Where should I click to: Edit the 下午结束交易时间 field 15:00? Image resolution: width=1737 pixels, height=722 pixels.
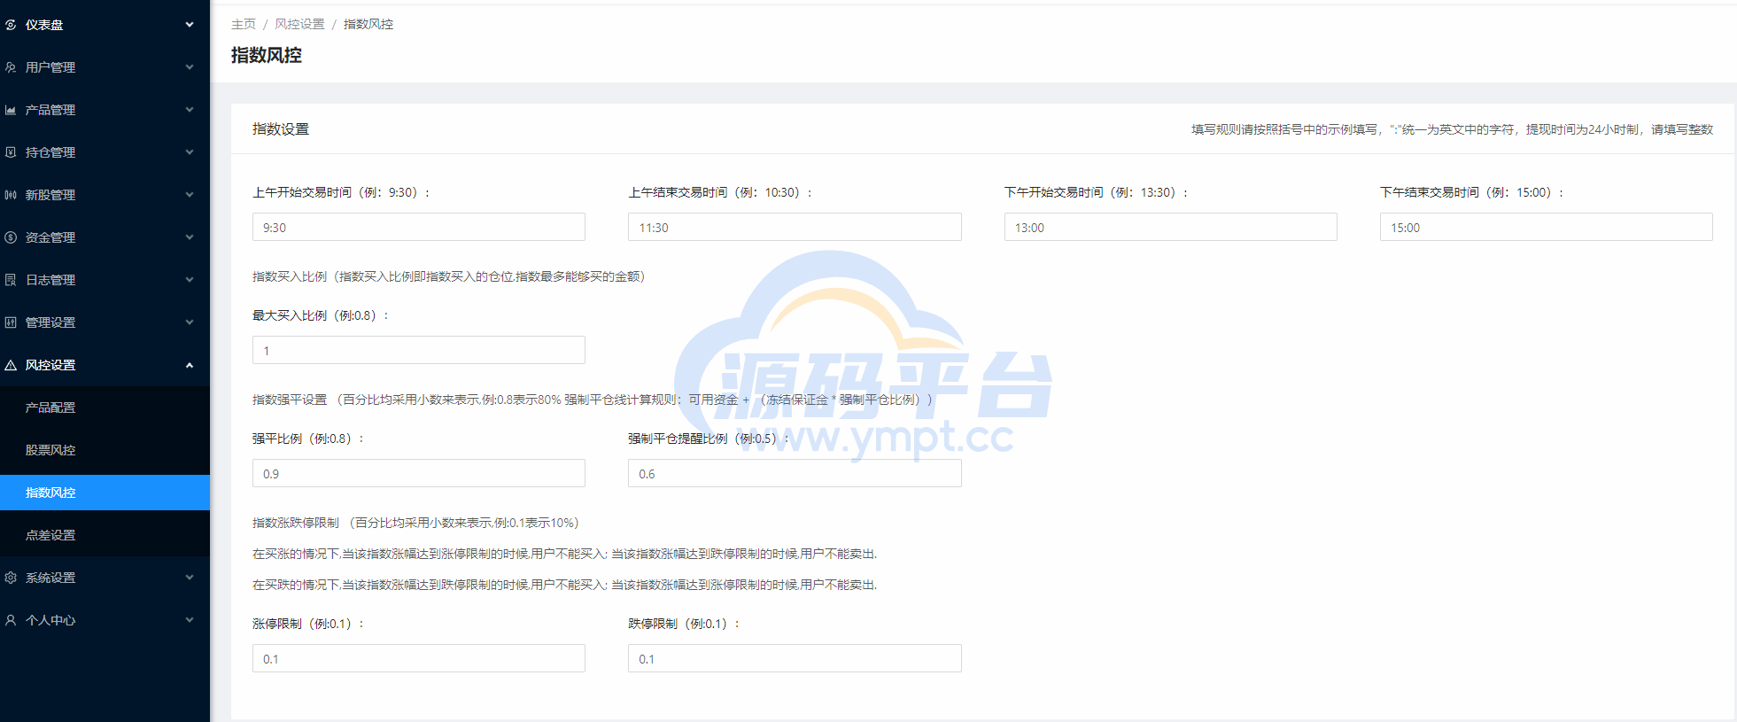coord(1546,227)
